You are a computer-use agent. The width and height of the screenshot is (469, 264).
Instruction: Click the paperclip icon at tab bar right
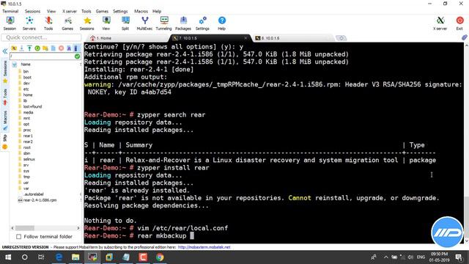click(464, 37)
